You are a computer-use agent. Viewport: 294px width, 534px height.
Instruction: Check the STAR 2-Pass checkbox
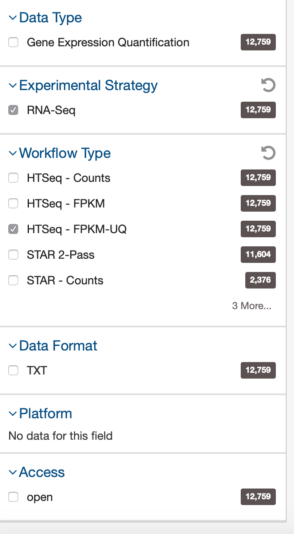[13, 255]
